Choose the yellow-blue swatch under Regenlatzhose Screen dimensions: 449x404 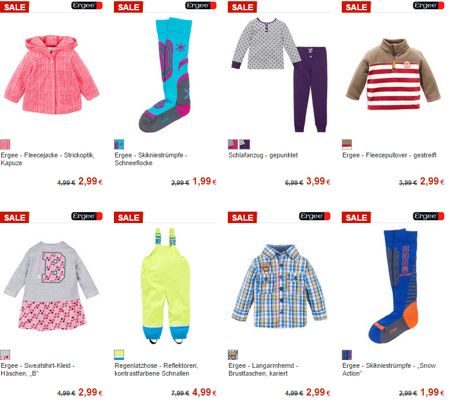pyautogui.click(x=119, y=355)
